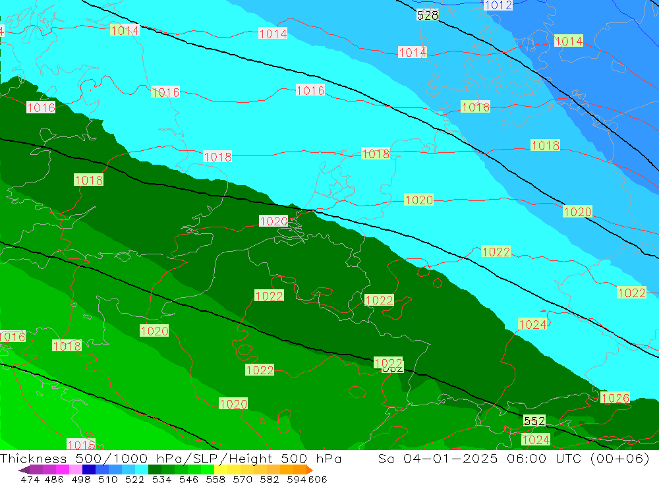Click the legend value 522
Screen dimensions: 659x483
pos(134,479)
